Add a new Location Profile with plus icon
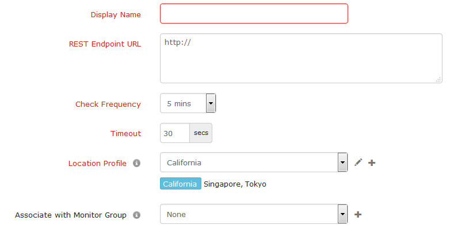 (372, 162)
